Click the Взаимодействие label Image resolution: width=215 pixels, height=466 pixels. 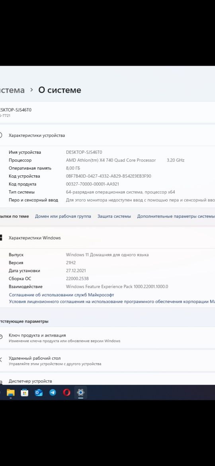point(25,287)
